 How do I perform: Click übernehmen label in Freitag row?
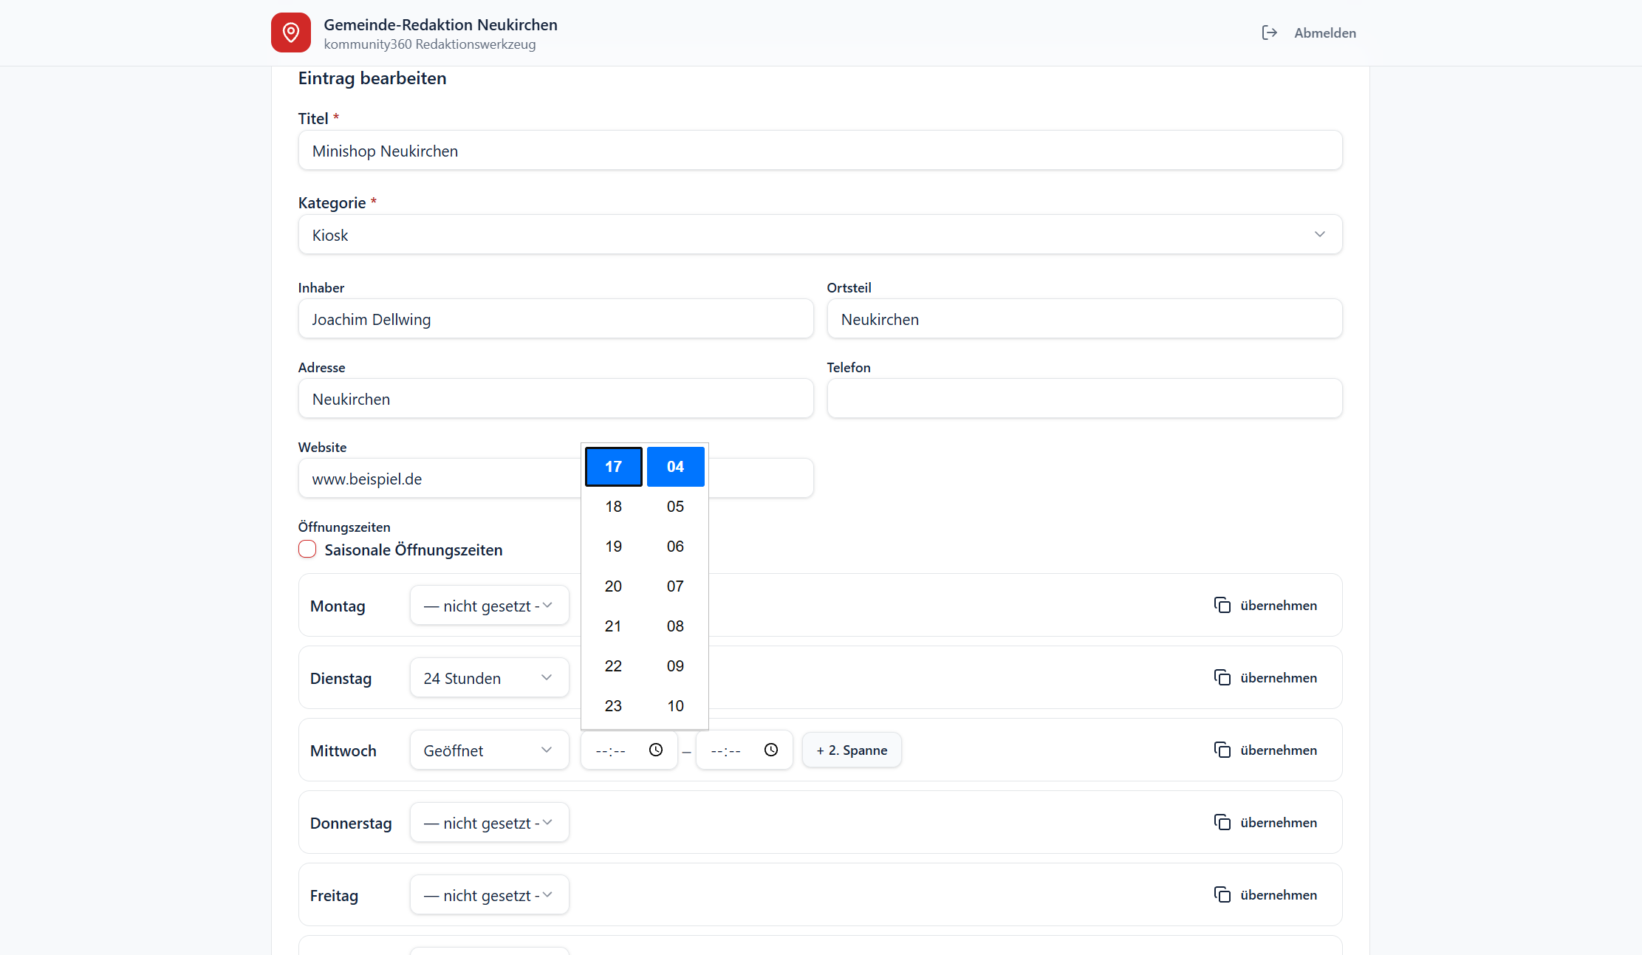[1279, 894]
